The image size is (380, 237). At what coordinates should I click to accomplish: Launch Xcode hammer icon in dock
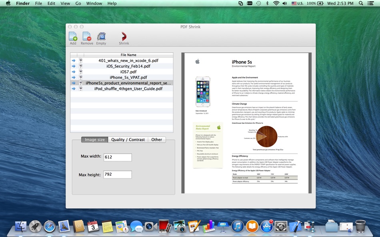[296, 227]
